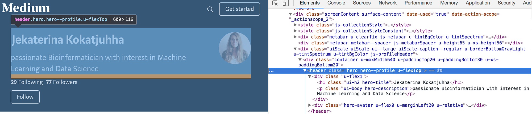The image size is (532, 114).
Task: Collapse the uiScale js-profileHeader div node
Action: coord(295,49)
